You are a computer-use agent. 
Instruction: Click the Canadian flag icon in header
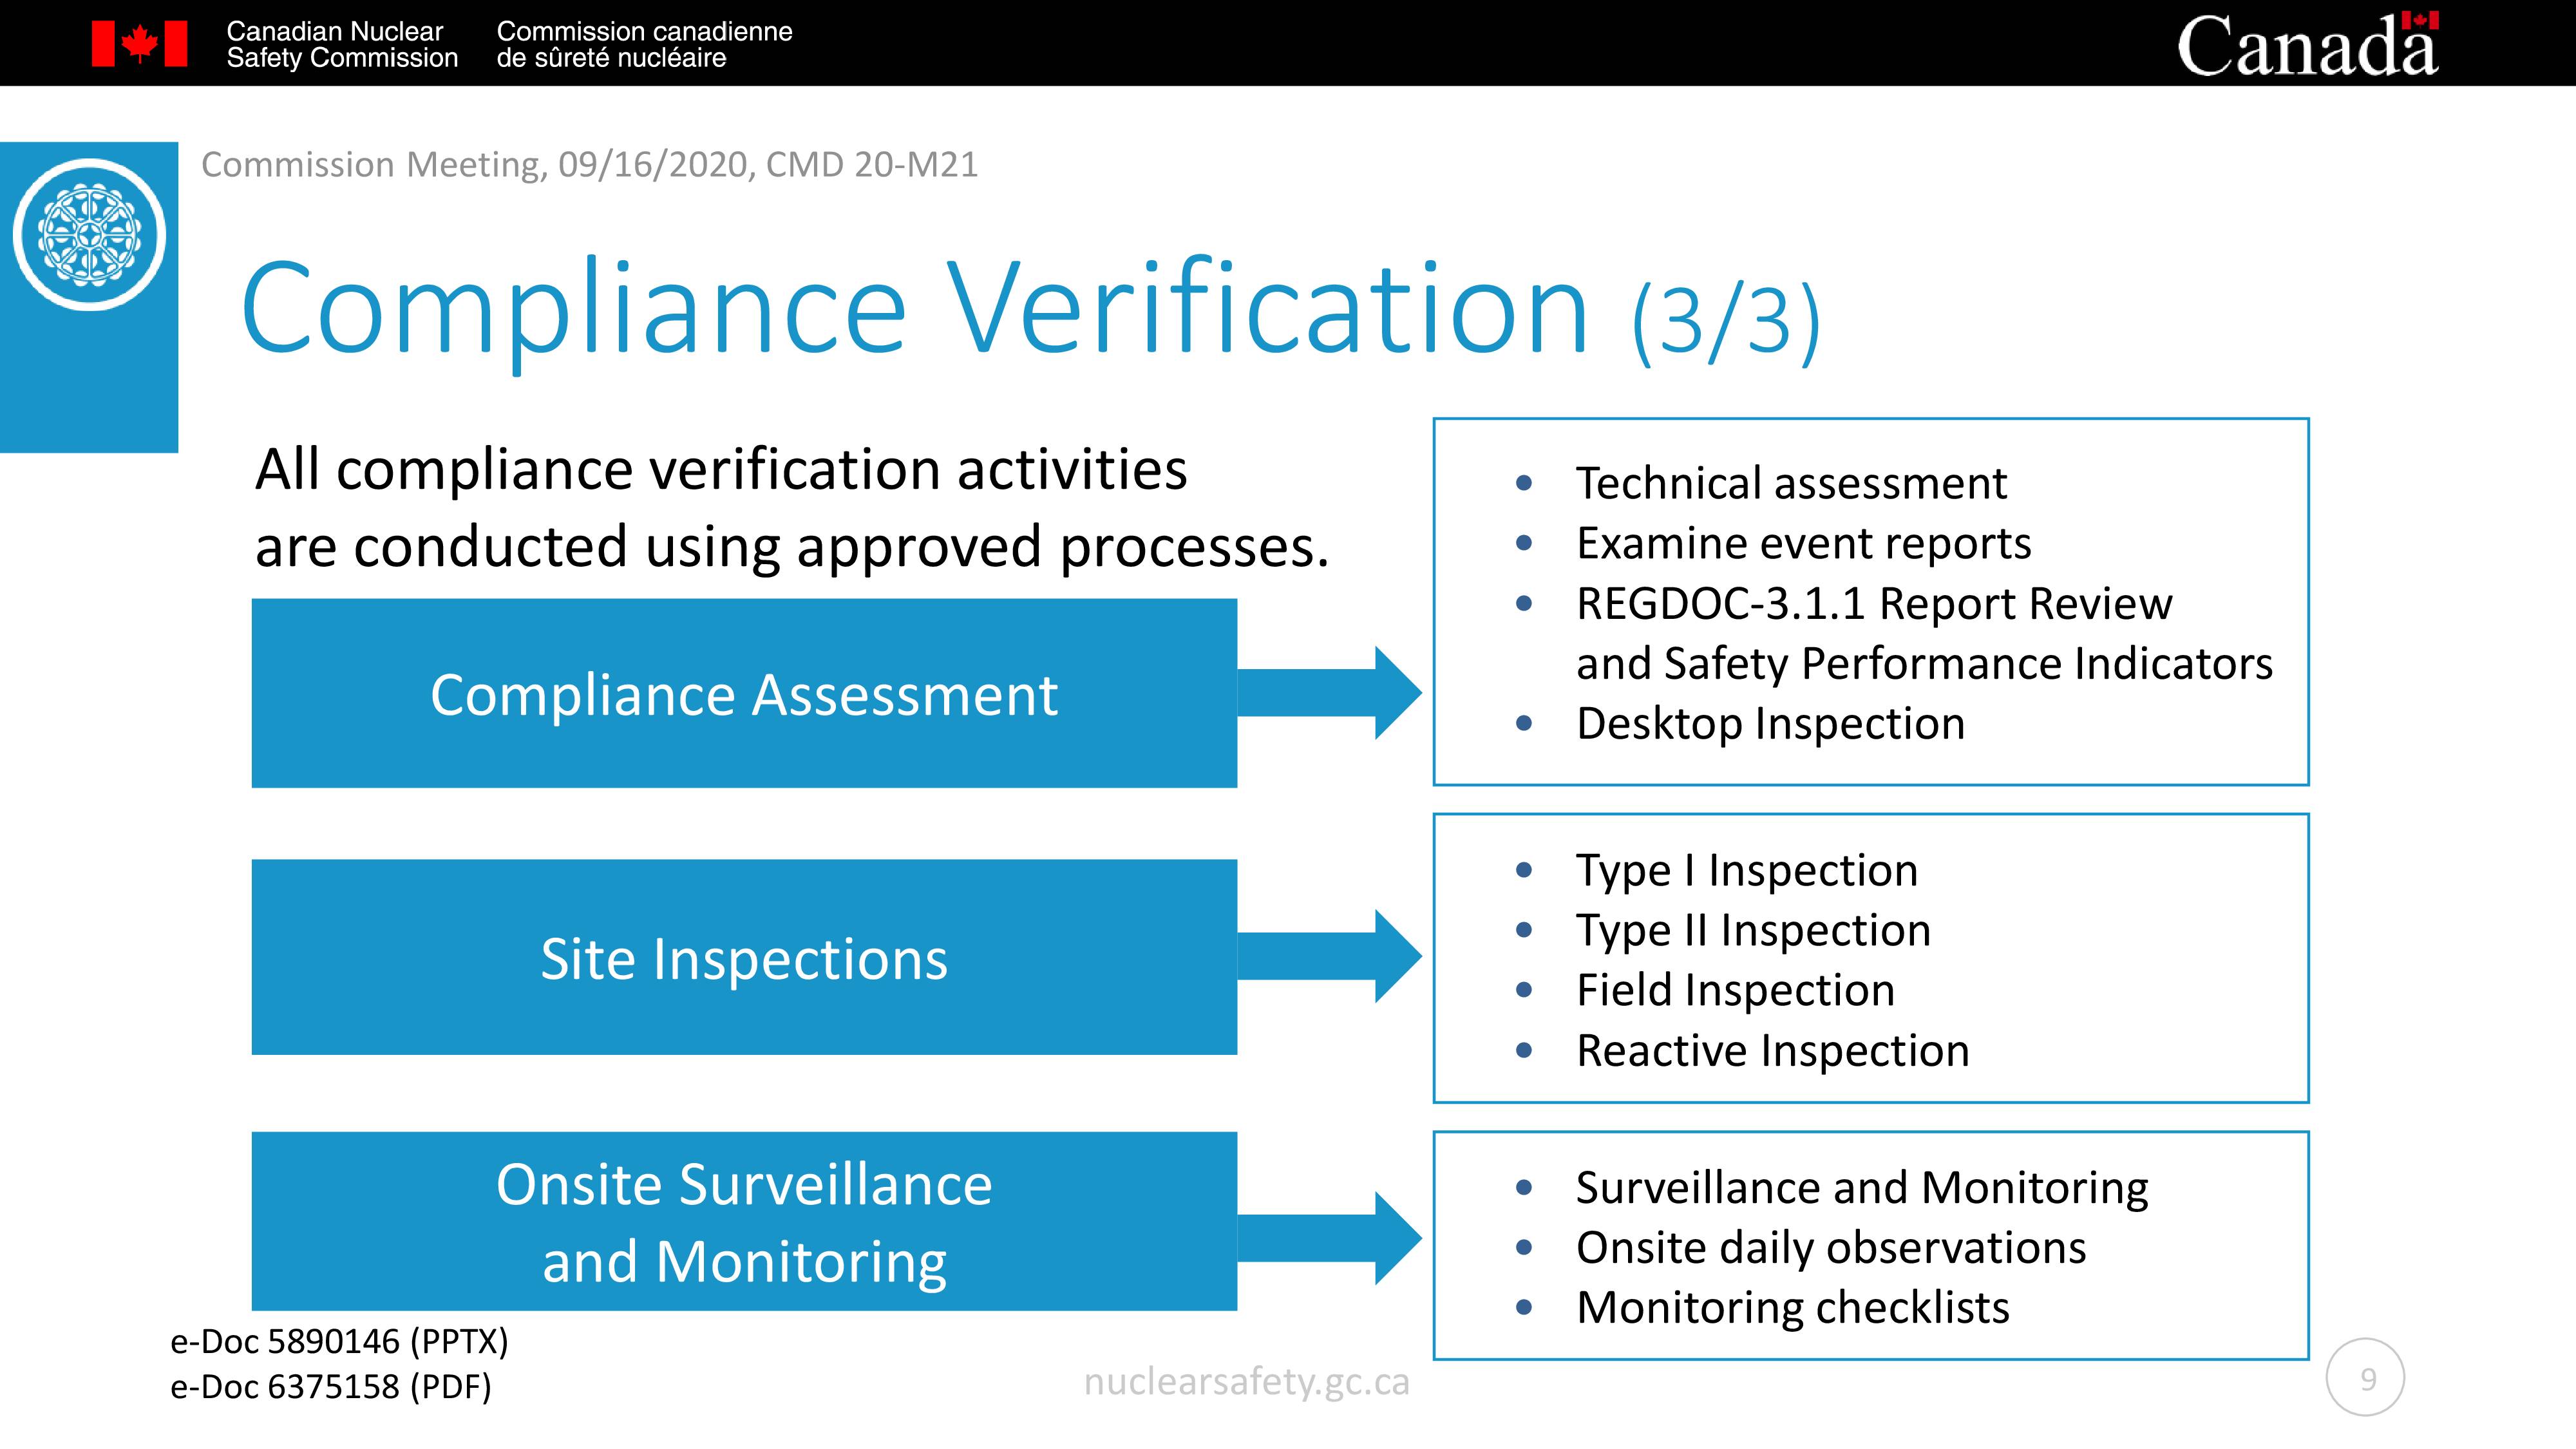pyautogui.click(x=139, y=44)
